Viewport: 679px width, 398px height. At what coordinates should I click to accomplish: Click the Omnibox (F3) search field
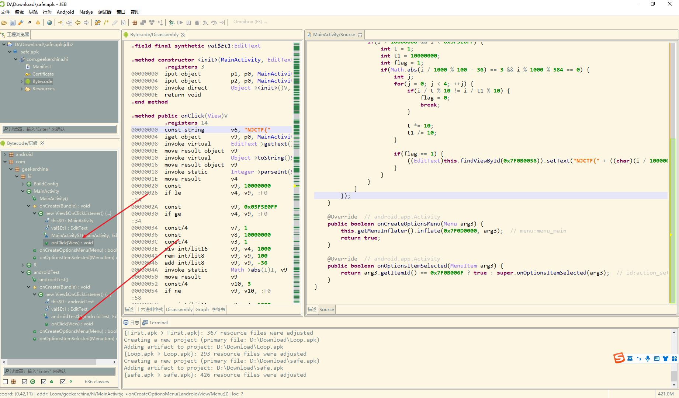(x=250, y=22)
